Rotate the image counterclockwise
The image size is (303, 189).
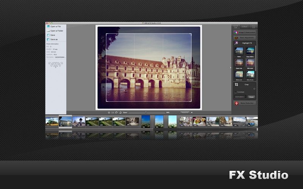(116, 112)
